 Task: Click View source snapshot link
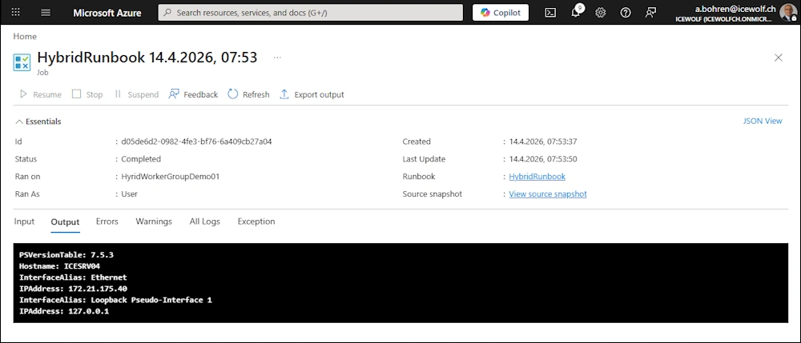click(548, 194)
